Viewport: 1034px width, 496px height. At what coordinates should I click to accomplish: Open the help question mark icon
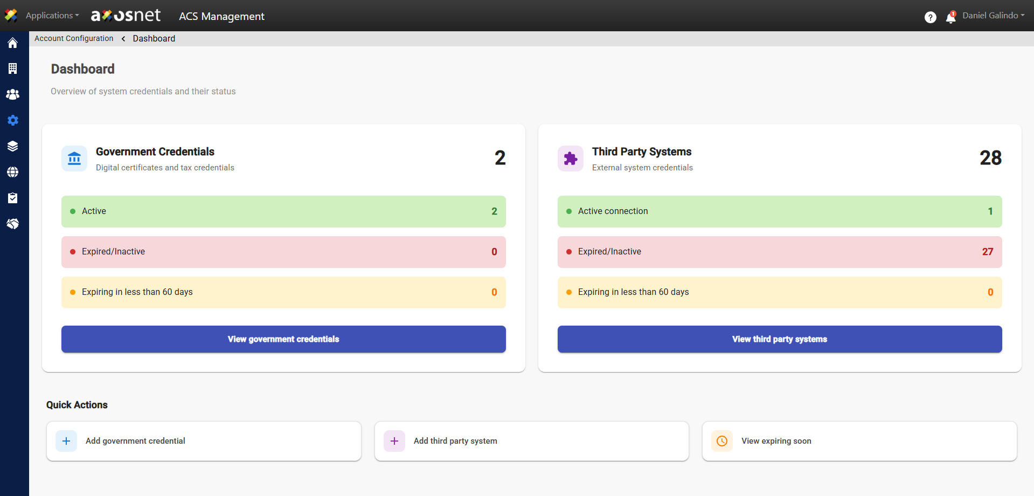click(930, 17)
